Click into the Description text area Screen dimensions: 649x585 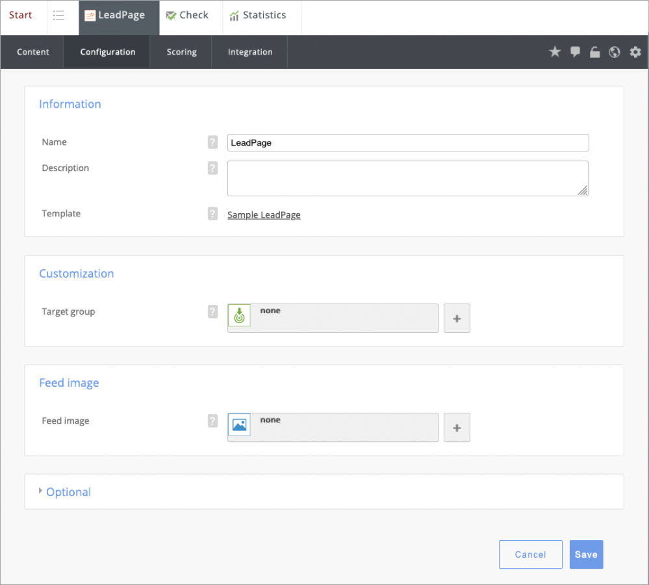pyautogui.click(x=408, y=179)
